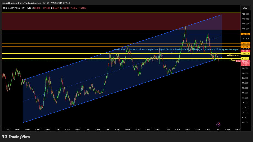253x142 pixels.
Task: Click the TradingView logo in footer
Action: click(x=16, y=137)
